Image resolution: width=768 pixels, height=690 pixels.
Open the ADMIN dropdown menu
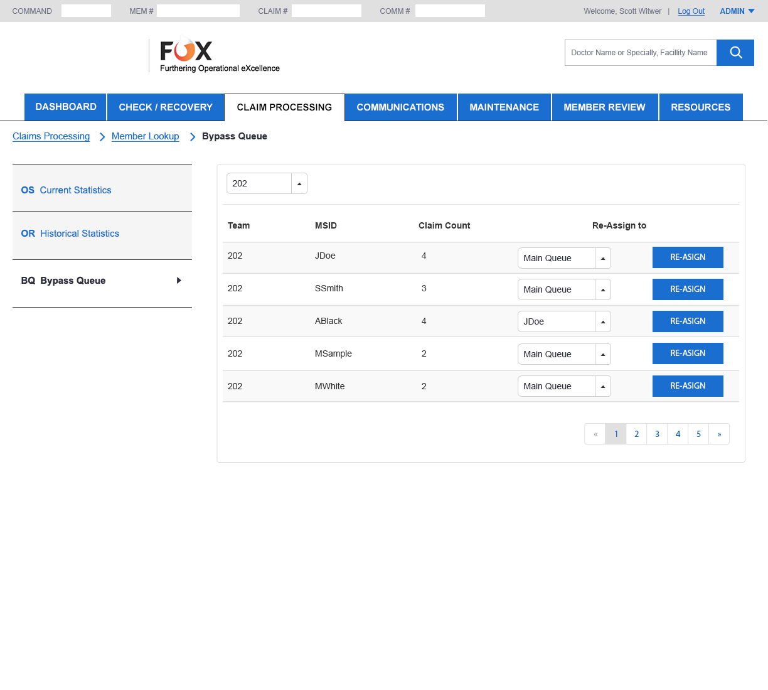click(x=737, y=11)
